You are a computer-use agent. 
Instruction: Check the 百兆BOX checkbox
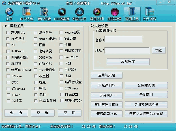pyautogui.click(x=61, y=70)
